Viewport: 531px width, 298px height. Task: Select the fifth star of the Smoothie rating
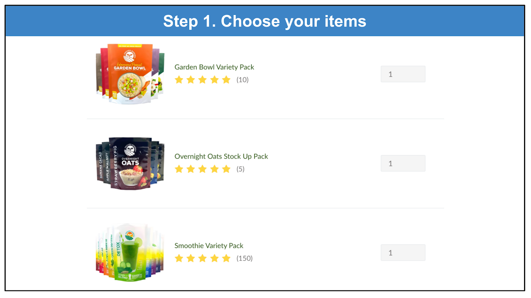[x=226, y=258]
